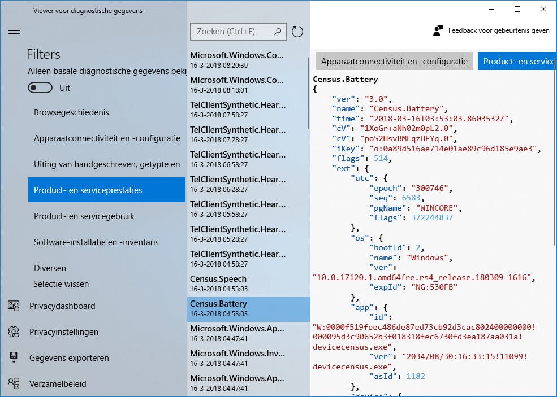
Task: Click the Verzamelbeleid icon
Action: click(x=14, y=384)
